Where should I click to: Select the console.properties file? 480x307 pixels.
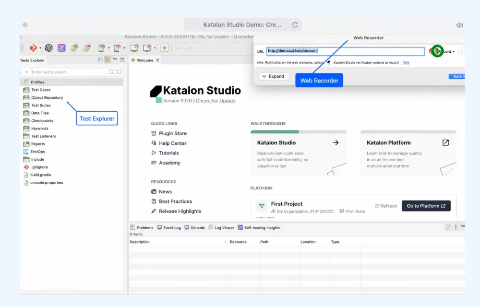(47, 183)
